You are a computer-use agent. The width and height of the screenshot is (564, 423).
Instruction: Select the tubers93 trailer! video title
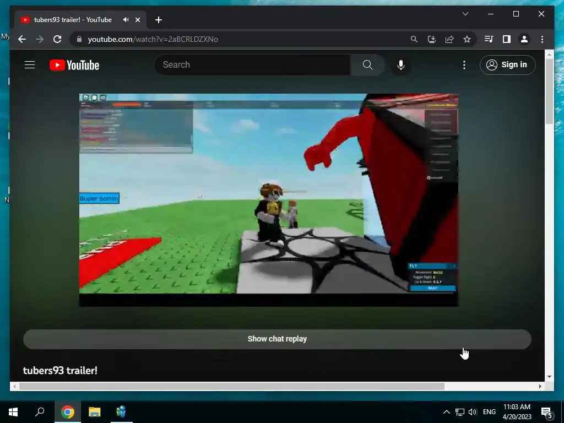(60, 371)
